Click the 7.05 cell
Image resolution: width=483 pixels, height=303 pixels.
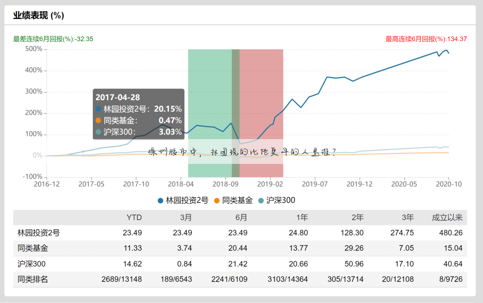tap(406, 248)
